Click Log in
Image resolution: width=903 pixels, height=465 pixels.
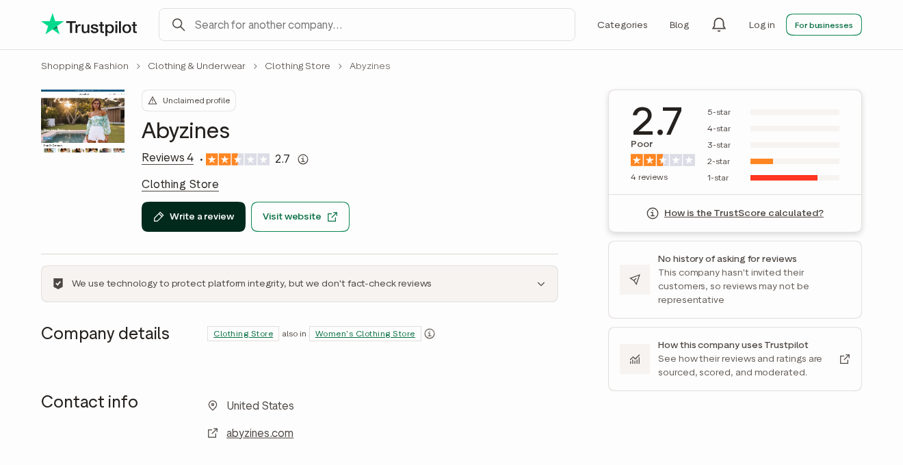point(762,25)
